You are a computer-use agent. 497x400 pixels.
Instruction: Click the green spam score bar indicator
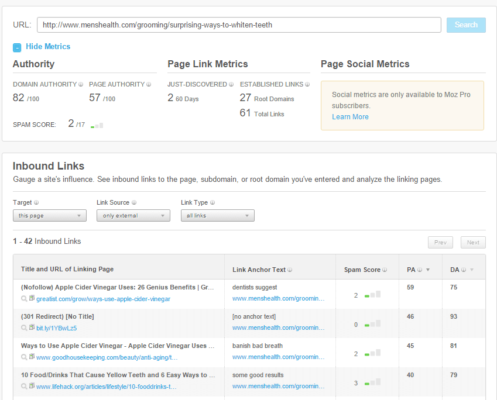[x=97, y=125]
